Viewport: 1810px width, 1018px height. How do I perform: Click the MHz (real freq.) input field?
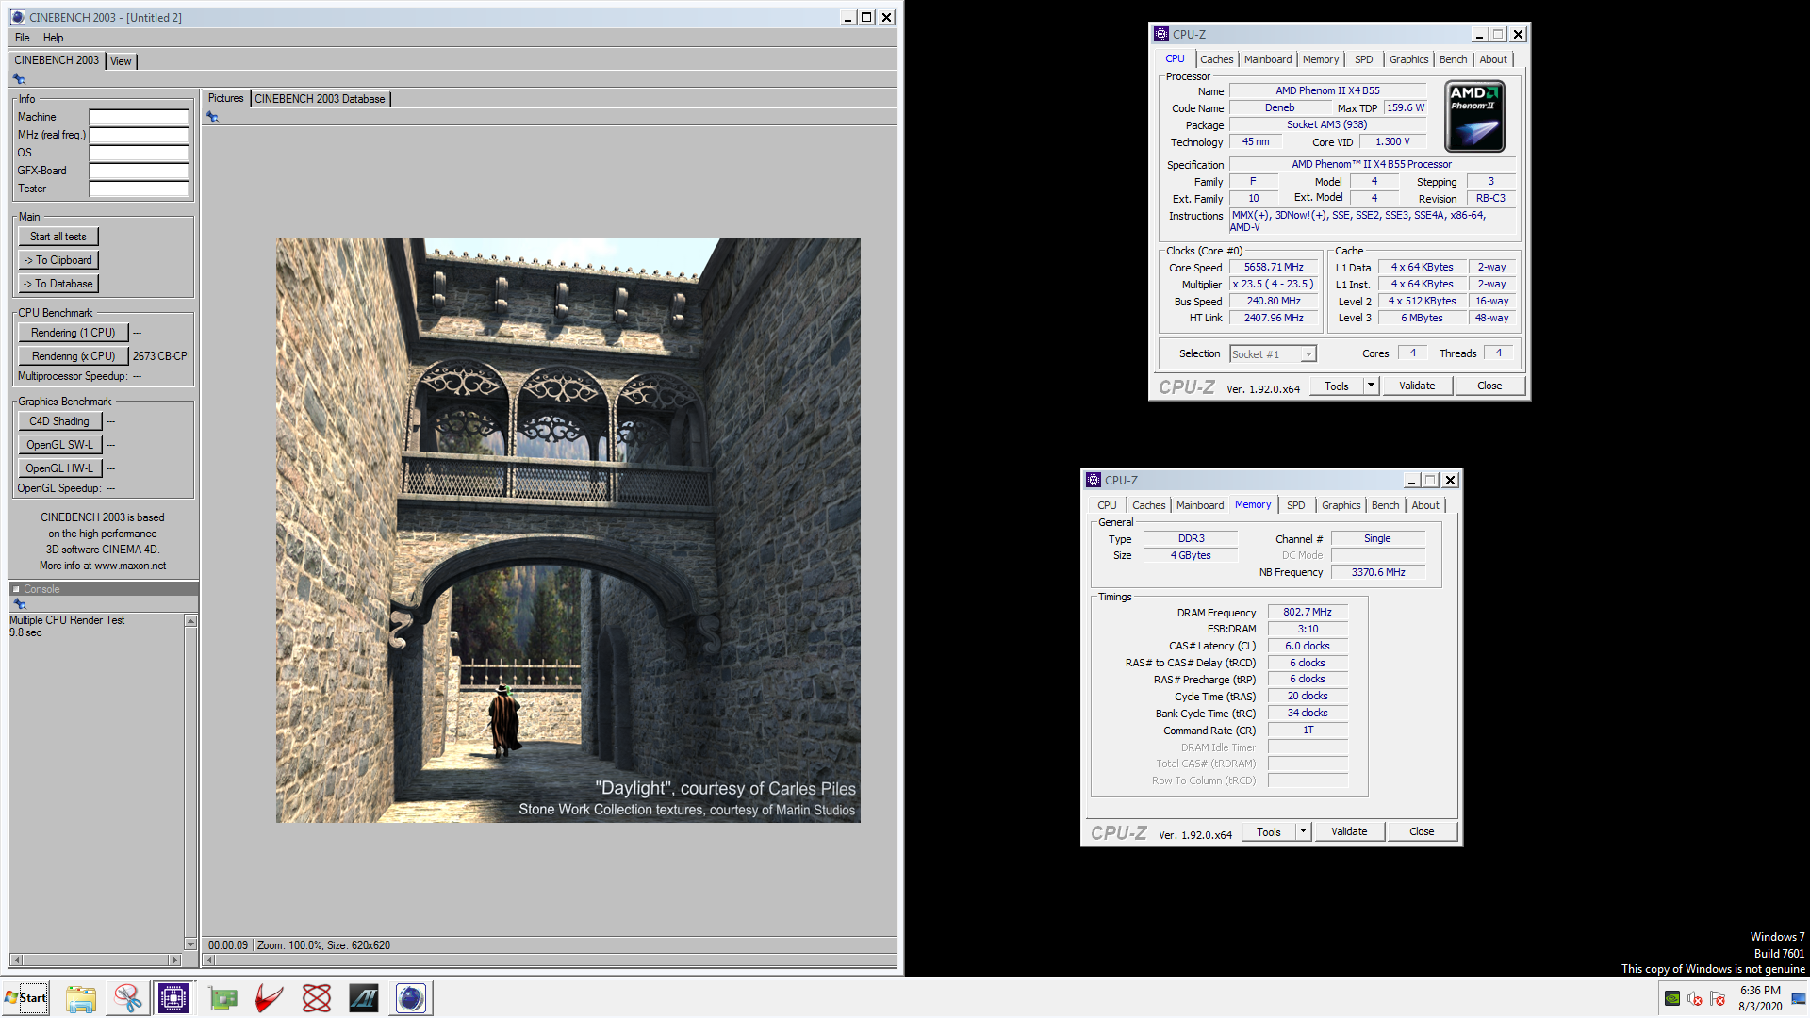tap(140, 135)
